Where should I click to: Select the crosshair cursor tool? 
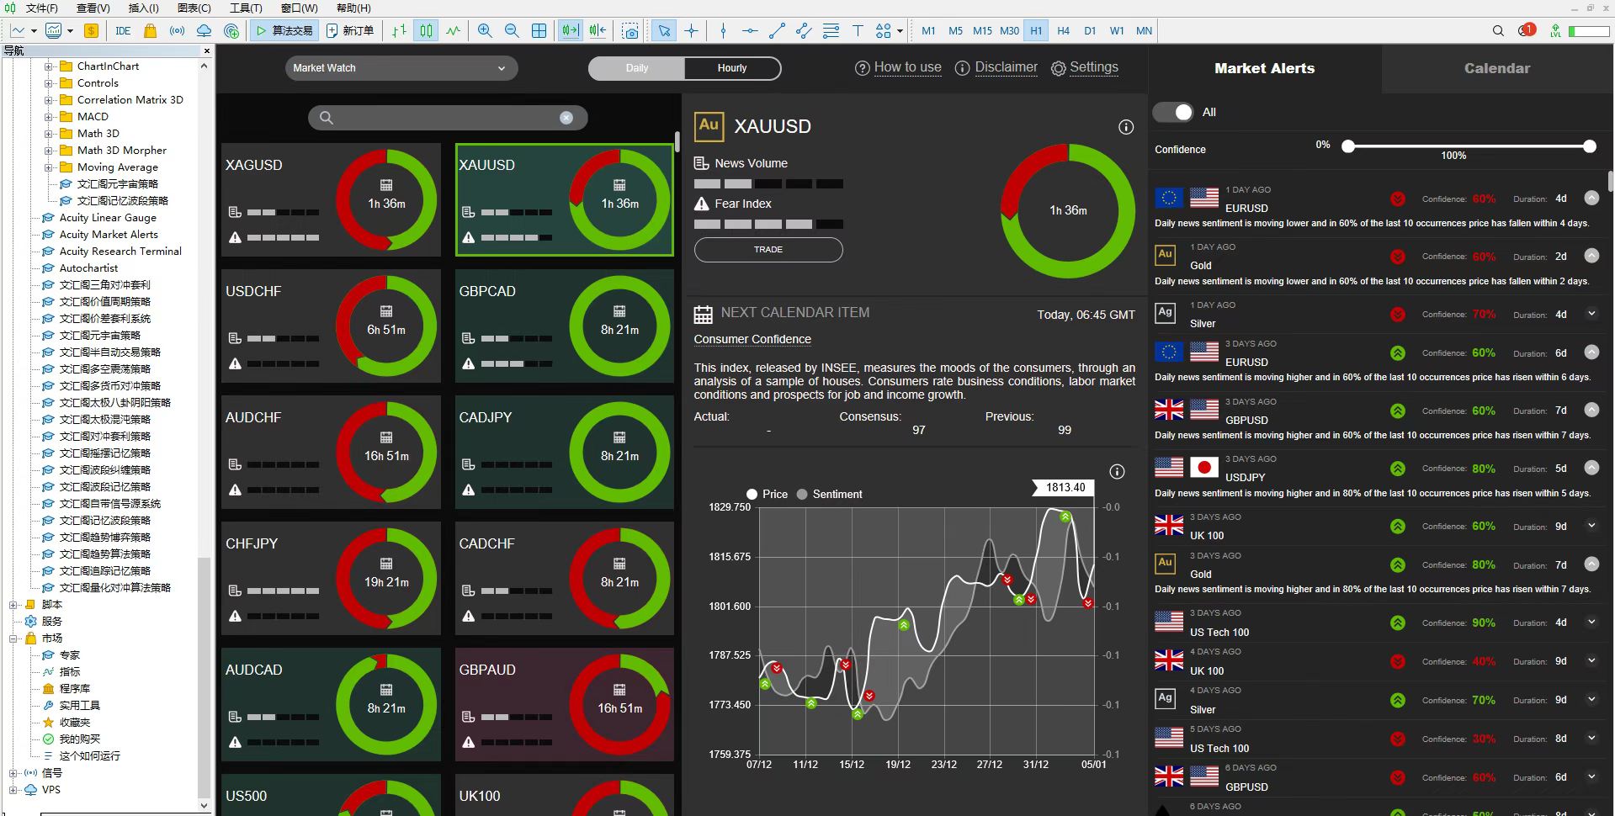tap(691, 31)
